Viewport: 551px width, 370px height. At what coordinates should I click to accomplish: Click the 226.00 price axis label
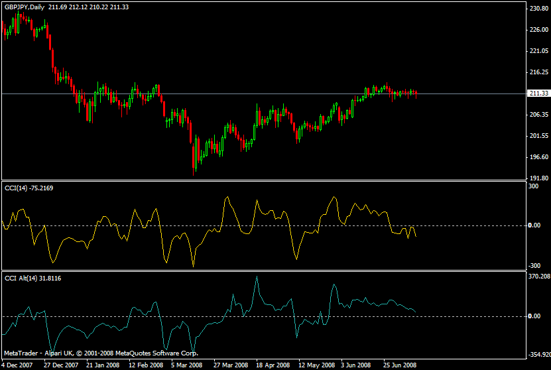pyautogui.click(x=538, y=29)
